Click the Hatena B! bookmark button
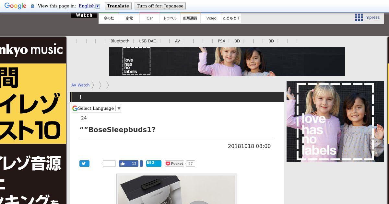The height and width of the screenshot is (204, 389). click(x=154, y=163)
